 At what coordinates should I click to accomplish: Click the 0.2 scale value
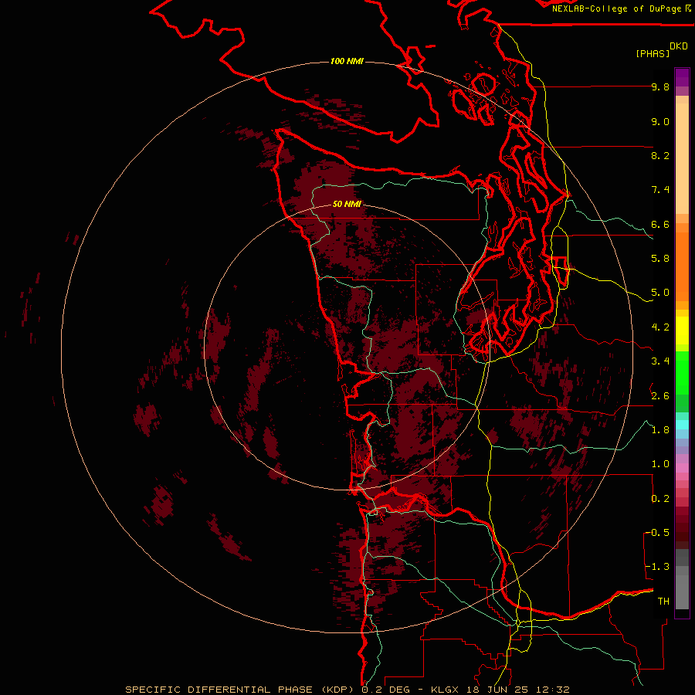click(660, 499)
